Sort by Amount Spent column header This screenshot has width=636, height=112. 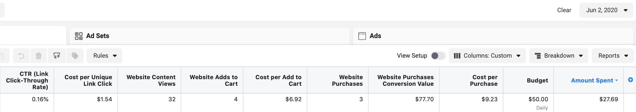[592, 81]
